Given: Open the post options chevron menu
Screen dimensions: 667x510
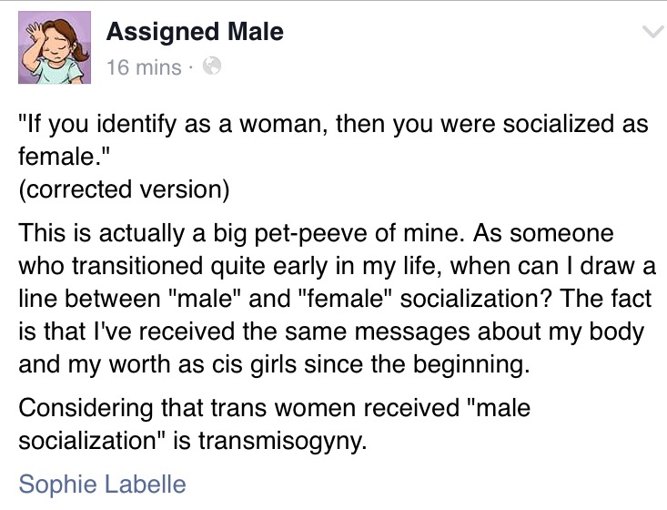Looking at the screenshot, I should click(653, 33).
